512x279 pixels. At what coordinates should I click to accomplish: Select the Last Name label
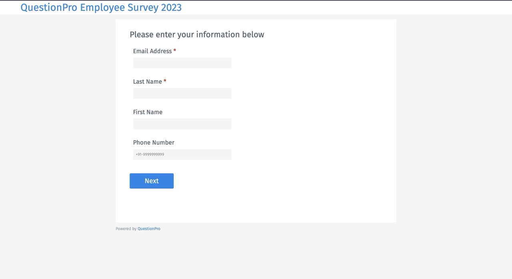pos(146,81)
